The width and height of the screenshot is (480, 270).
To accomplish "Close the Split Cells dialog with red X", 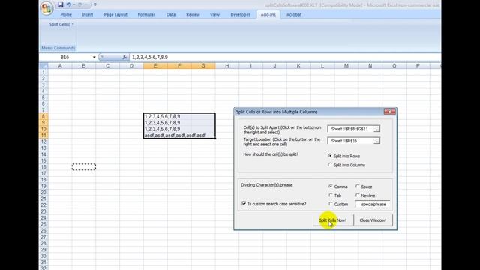I will (390, 112).
